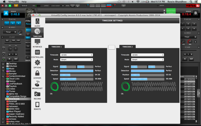Click deck A CUSTOM knob
Screen dimensions: 201x126
point(28,58)
